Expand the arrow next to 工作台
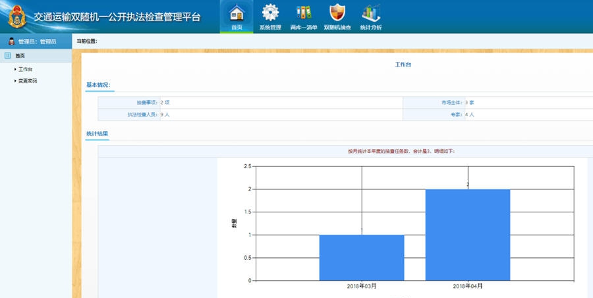593x298 pixels. 15,69
